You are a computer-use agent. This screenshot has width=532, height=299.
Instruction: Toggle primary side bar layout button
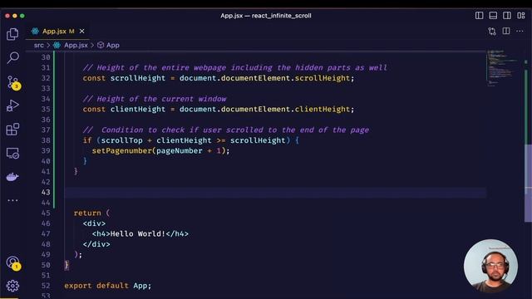coord(479,16)
